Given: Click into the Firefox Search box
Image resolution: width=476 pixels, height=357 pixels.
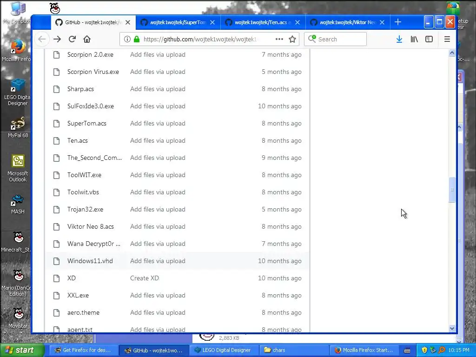Looking at the screenshot, I should (335, 39).
